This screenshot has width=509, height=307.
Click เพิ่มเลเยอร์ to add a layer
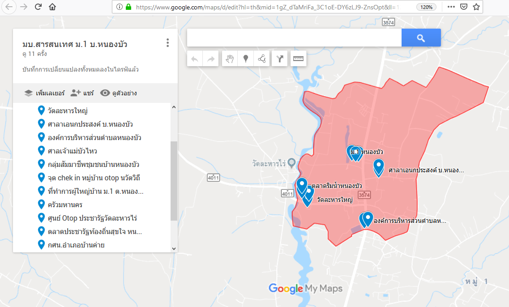click(45, 93)
